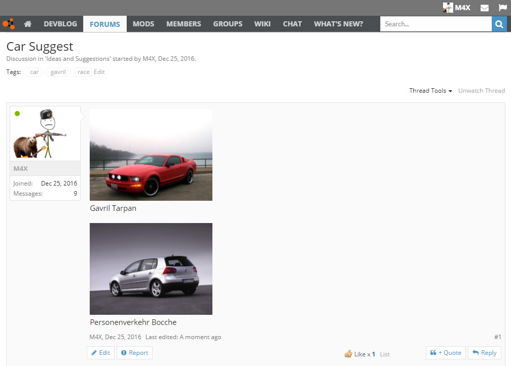Click the Report post button

pos(135,353)
